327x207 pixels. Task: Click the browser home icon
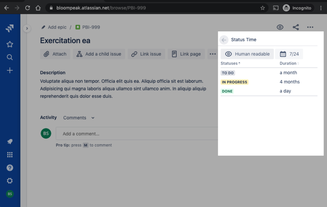(38, 8)
